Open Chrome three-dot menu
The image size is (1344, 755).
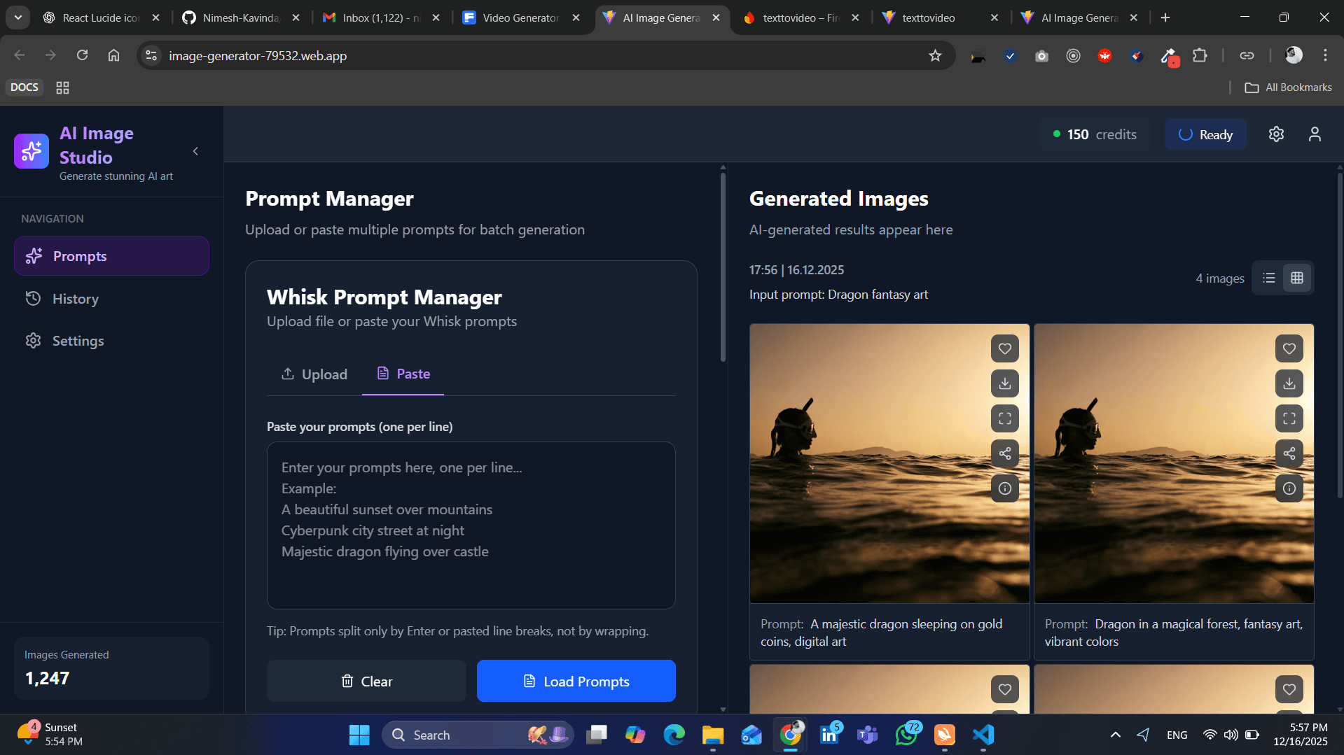[1325, 55]
